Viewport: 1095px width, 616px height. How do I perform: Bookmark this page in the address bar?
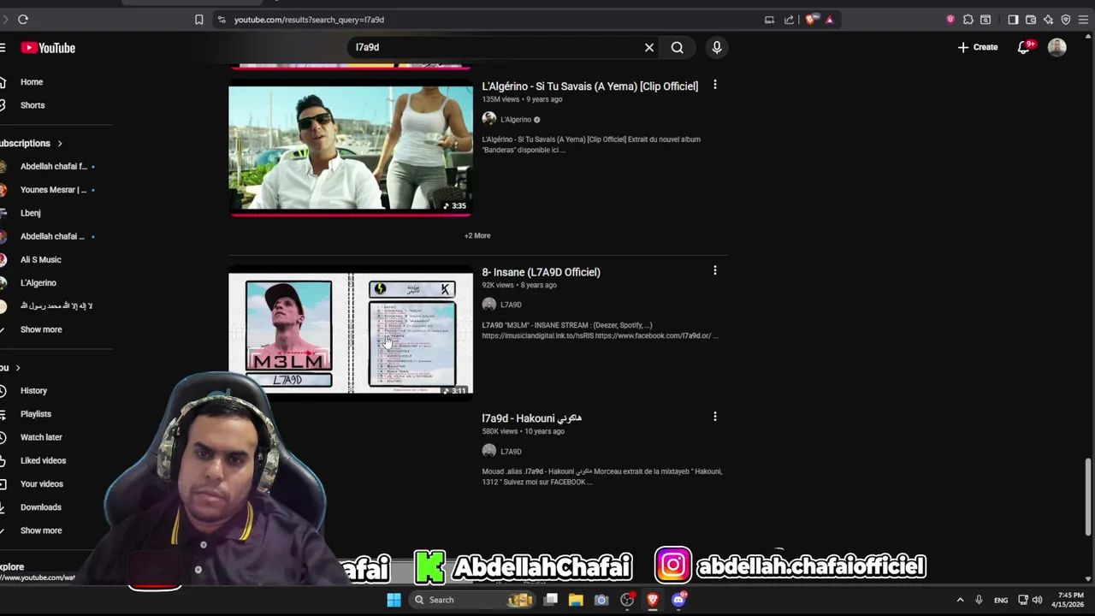pos(198,19)
